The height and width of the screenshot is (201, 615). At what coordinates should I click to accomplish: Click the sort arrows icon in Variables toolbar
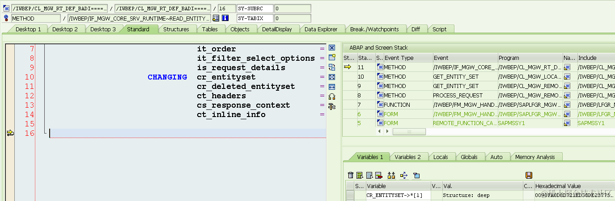pyautogui.click(x=391, y=175)
